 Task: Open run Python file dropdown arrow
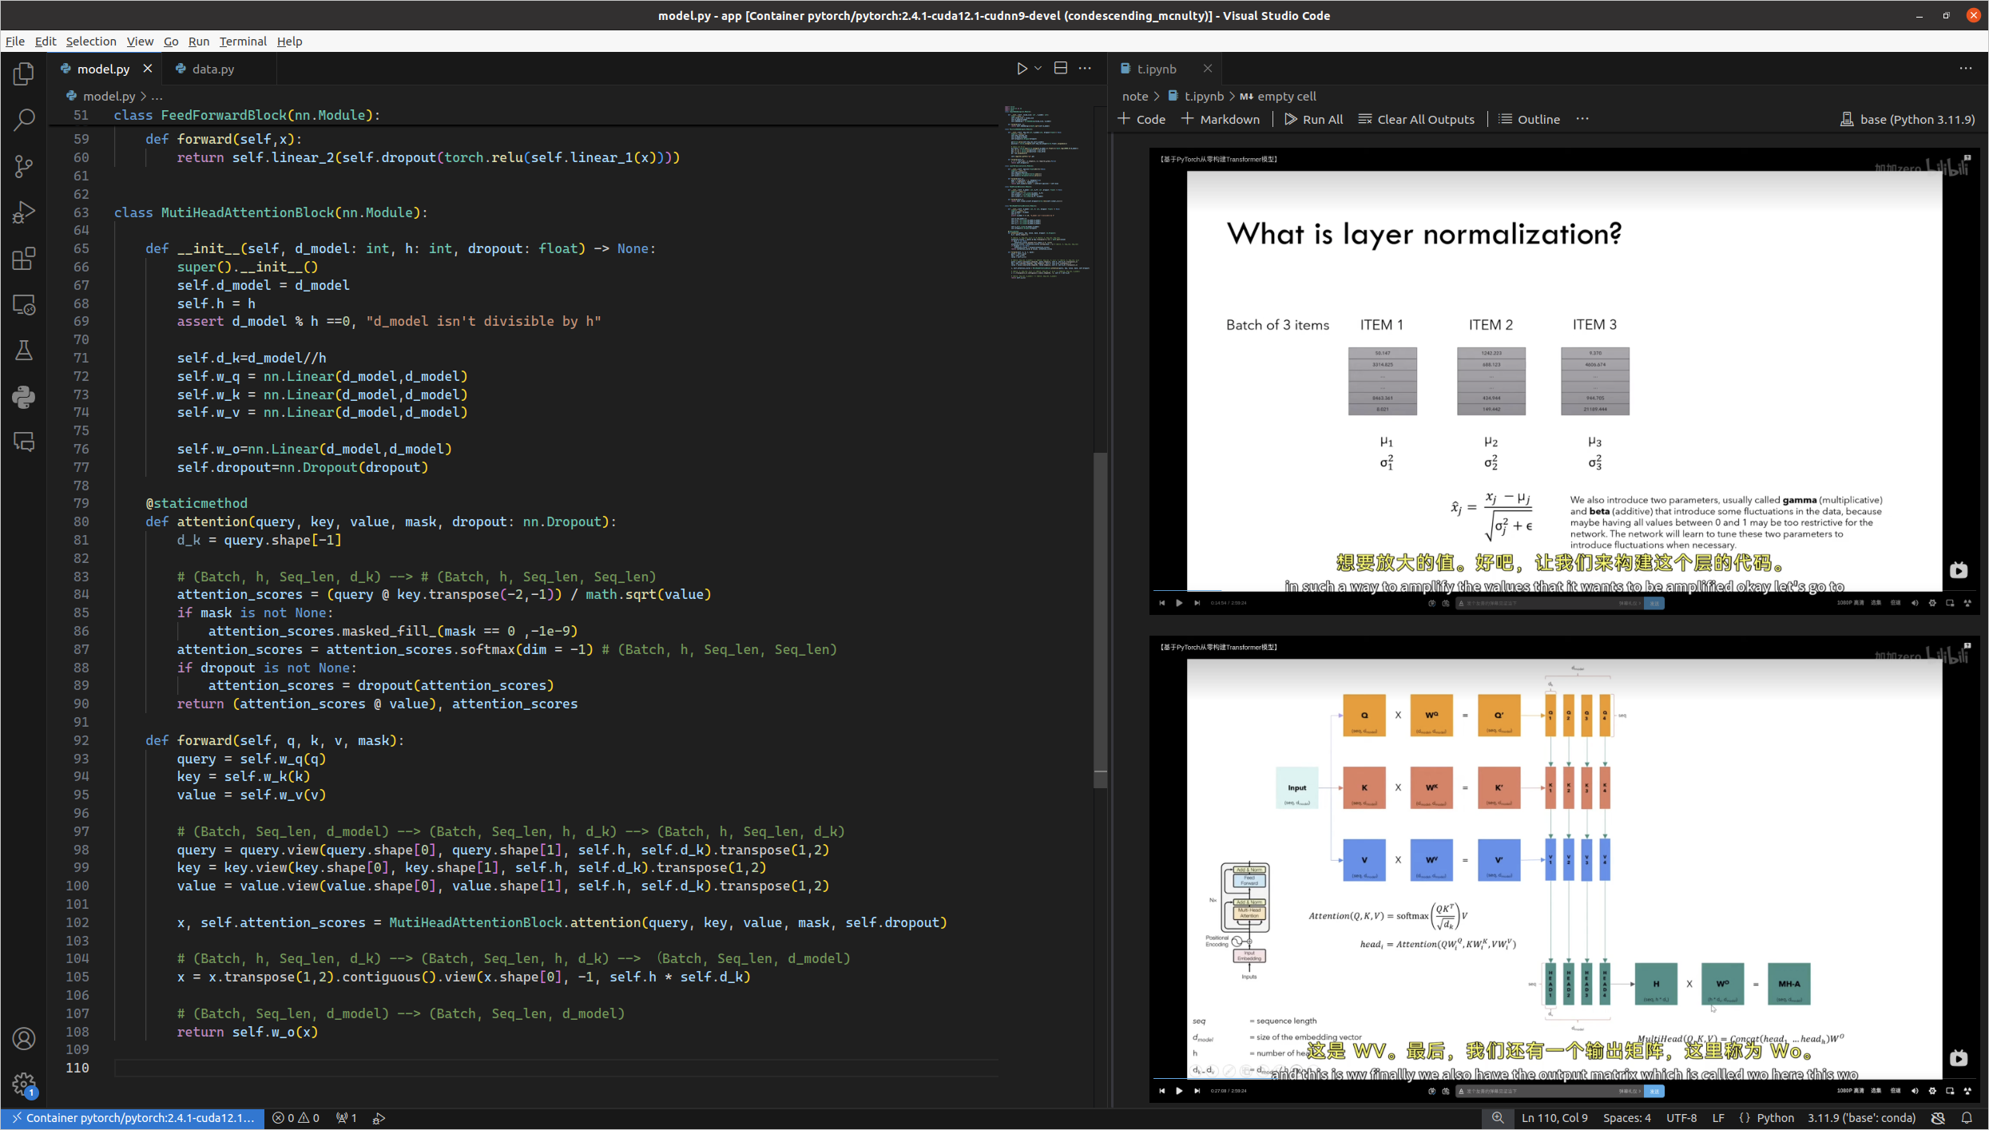[x=1038, y=69]
